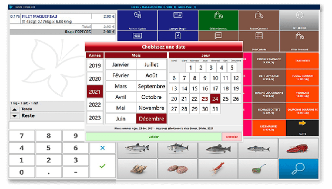Open the magnifier search tile
The image size is (332, 189).
click(299, 169)
